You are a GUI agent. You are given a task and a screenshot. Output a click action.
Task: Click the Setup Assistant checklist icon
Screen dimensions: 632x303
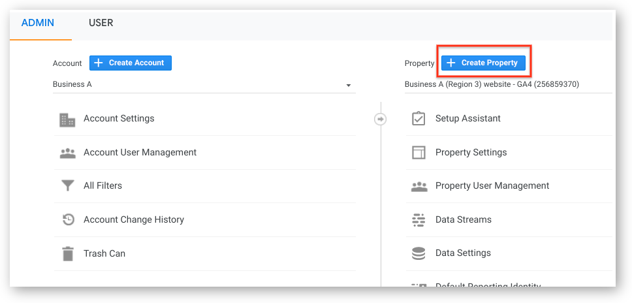(419, 119)
